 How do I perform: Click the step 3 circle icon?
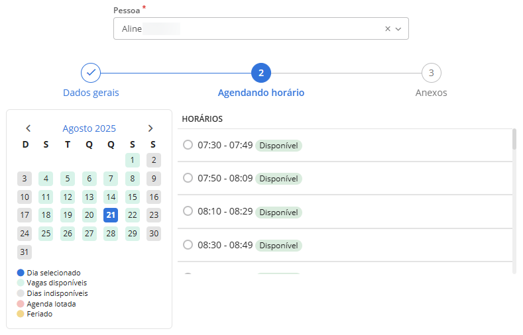coord(431,73)
